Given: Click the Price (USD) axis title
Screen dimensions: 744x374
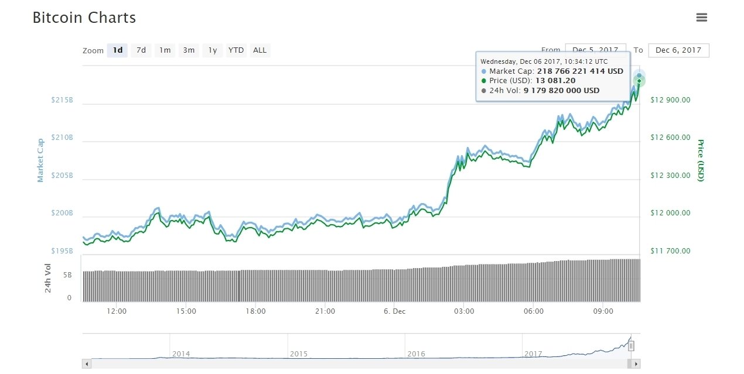Looking at the screenshot, I should (700, 160).
